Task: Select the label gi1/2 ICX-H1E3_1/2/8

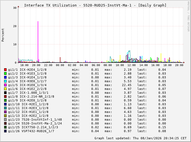Action: pyautogui.click(x=27, y=73)
